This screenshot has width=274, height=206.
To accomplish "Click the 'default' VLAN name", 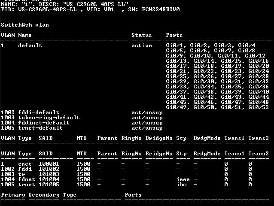I will 30,45.
